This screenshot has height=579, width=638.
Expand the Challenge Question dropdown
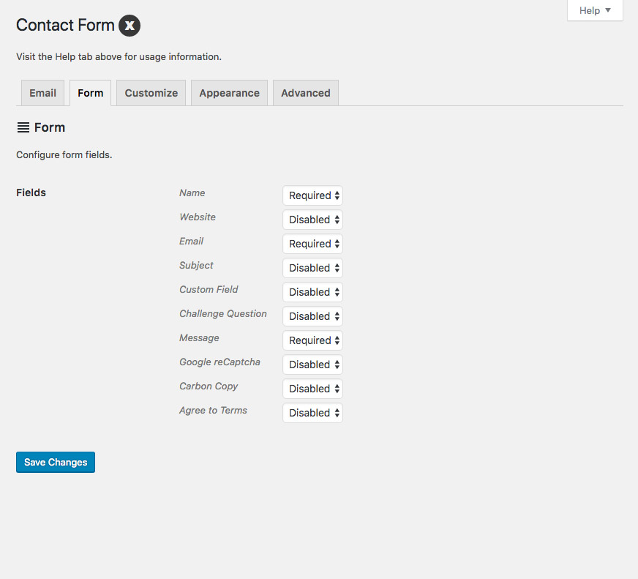point(313,316)
